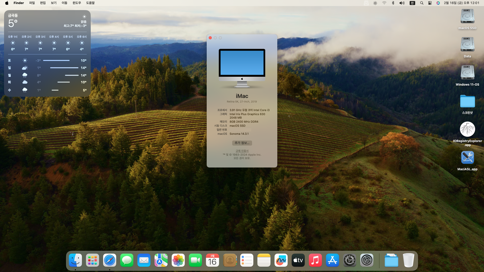Open Calendar showing 16 in Dock
Image resolution: width=484 pixels, height=272 pixels.
pyautogui.click(x=213, y=260)
